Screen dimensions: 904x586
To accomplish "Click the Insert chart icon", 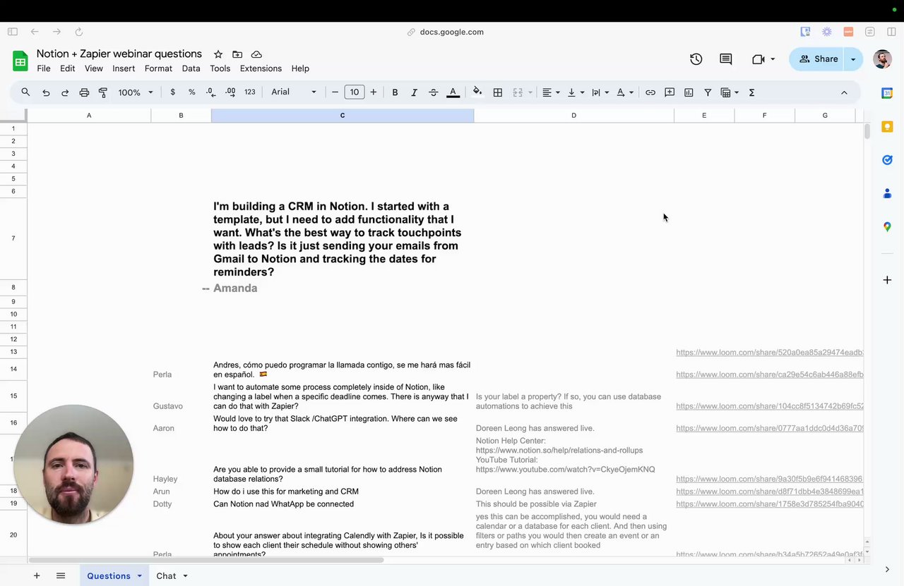I will click(689, 92).
